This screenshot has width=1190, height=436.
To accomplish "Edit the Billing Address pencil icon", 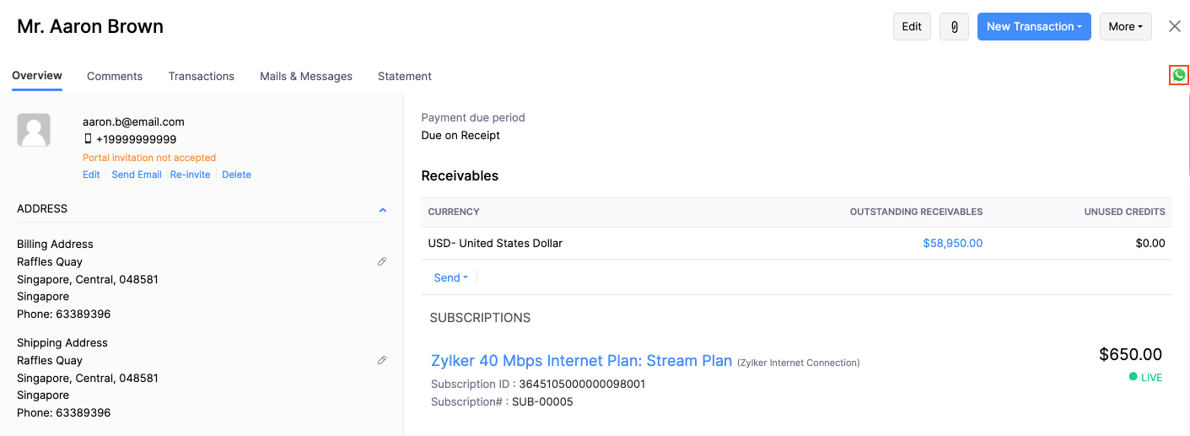I will pyautogui.click(x=382, y=261).
